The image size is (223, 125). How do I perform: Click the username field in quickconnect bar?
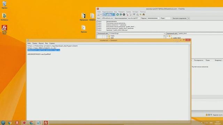(x=133, y=18)
